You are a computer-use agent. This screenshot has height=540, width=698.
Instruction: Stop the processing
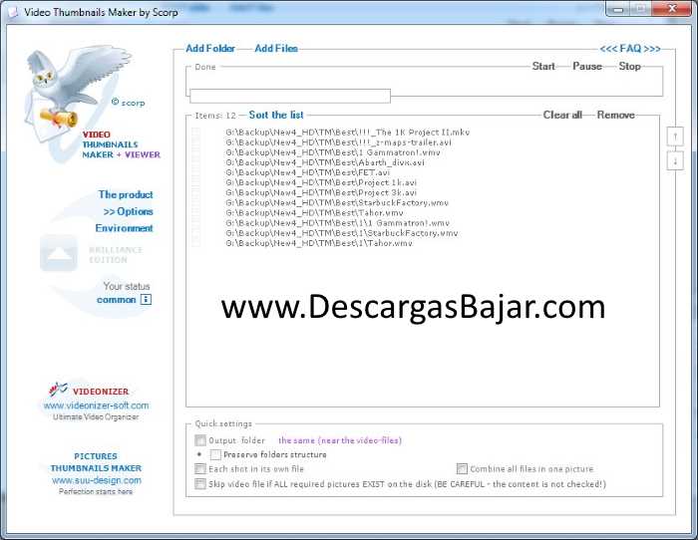pos(629,67)
